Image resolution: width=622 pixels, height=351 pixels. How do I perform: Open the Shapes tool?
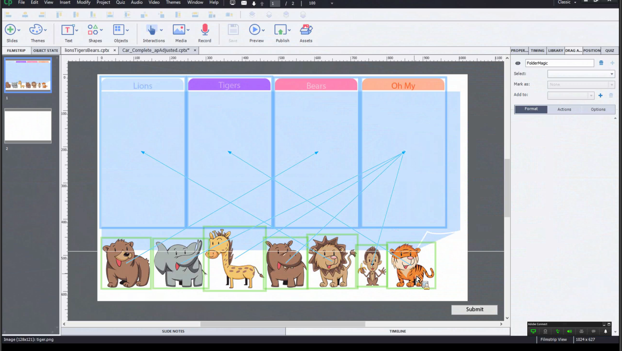(x=93, y=30)
